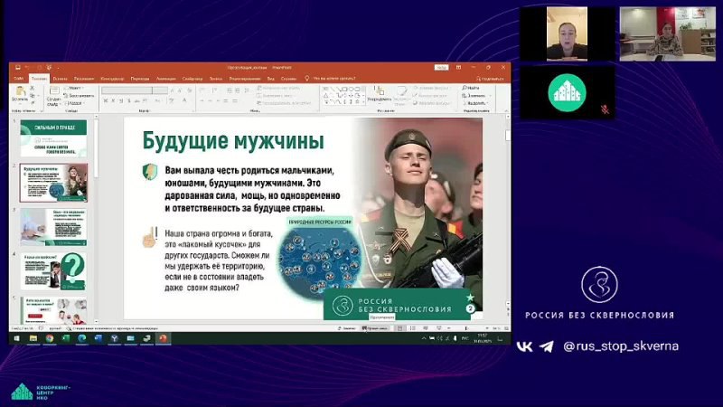Open the font size combo box
Screen dimensions: 723x407
(x=161, y=90)
